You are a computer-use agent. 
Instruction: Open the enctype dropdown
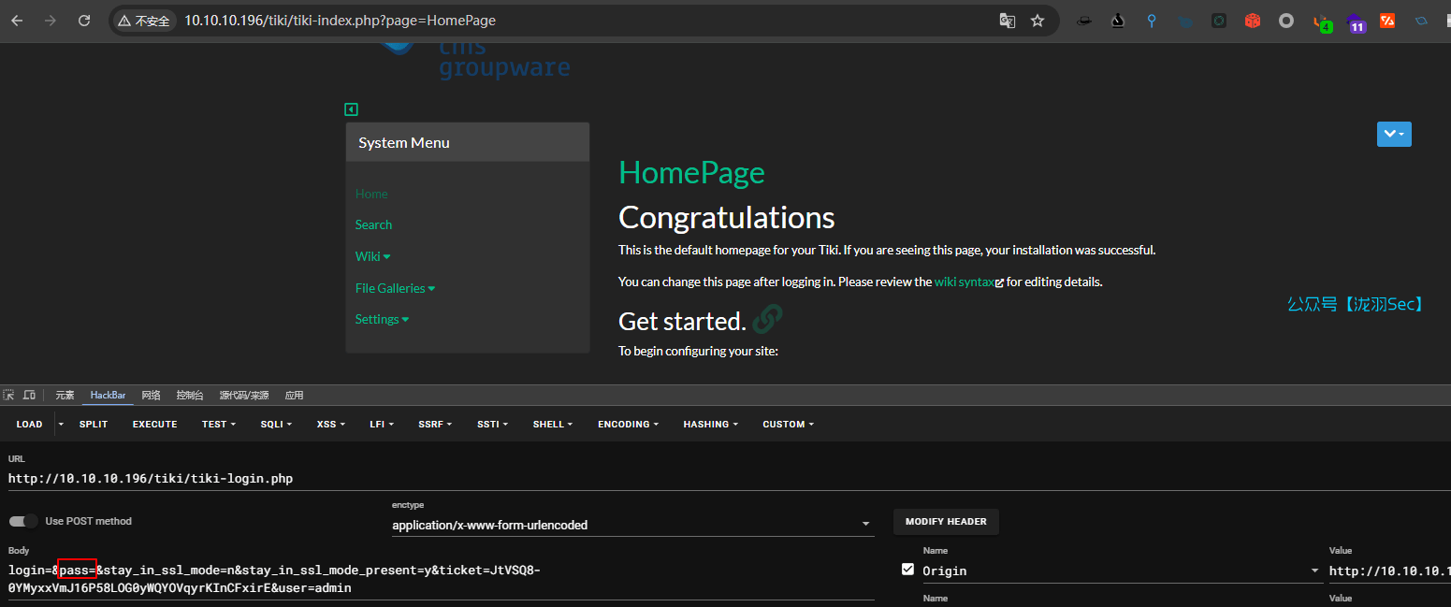click(632, 525)
